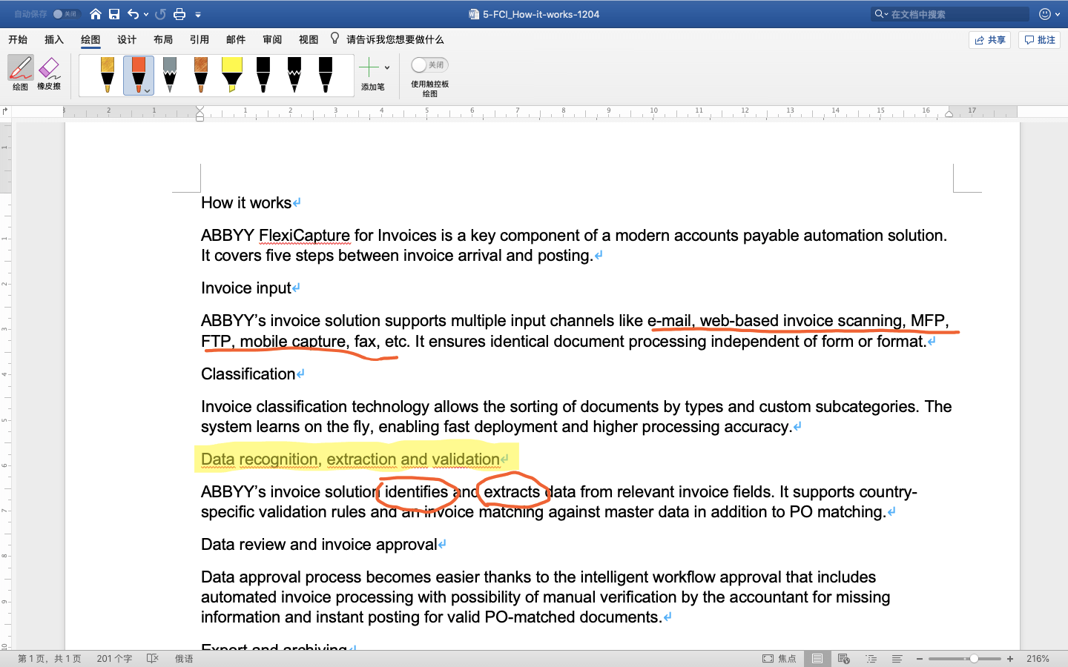Choose the black pencil with zigzag tip
Viewport: 1068px width, 667px height.
click(294, 75)
